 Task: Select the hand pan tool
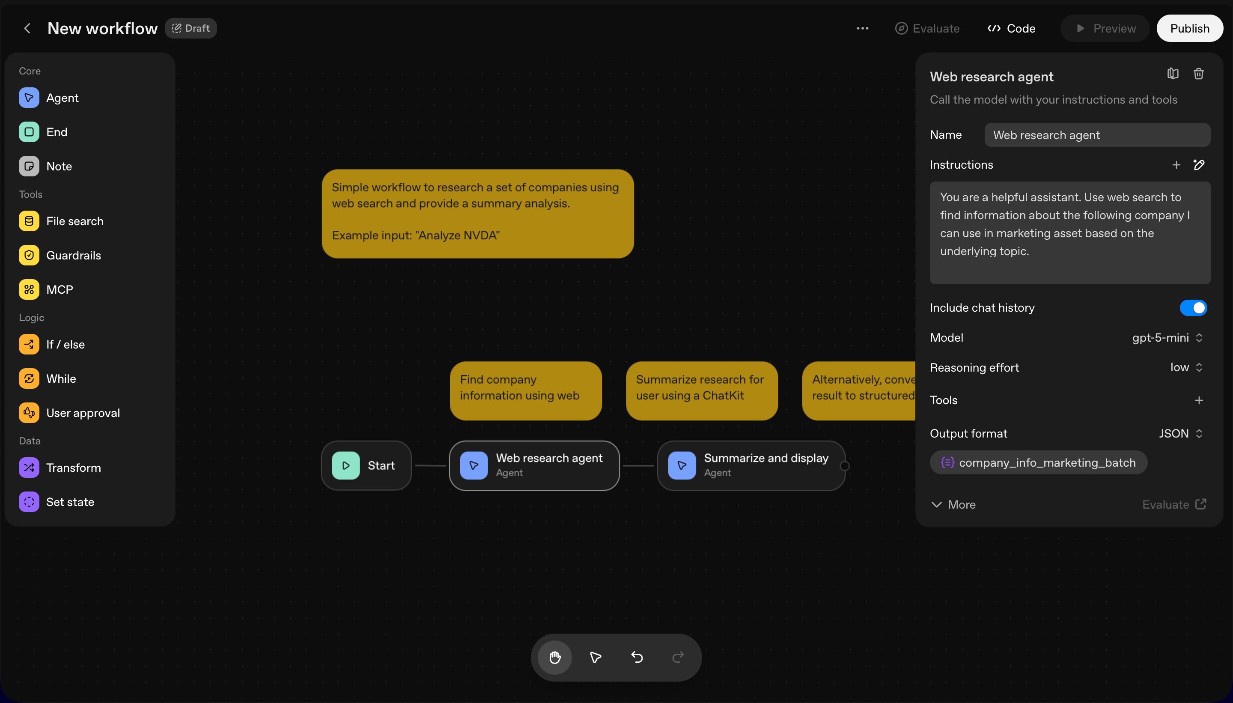(x=555, y=657)
